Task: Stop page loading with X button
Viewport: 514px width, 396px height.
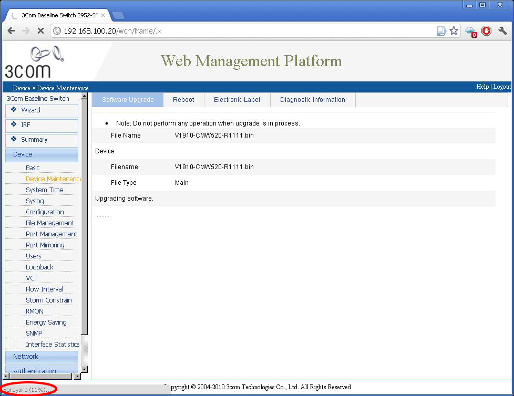Action: click(40, 31)
